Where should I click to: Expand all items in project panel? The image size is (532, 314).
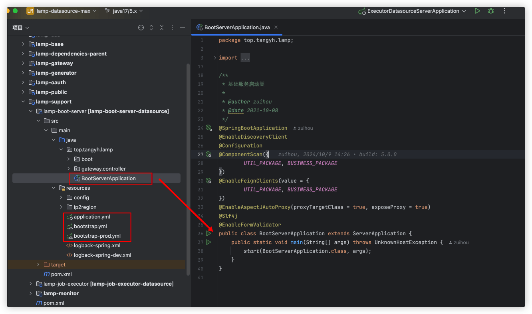coord(151,28)
